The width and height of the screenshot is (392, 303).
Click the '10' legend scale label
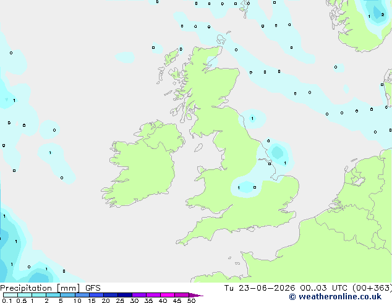pos(77,301)
